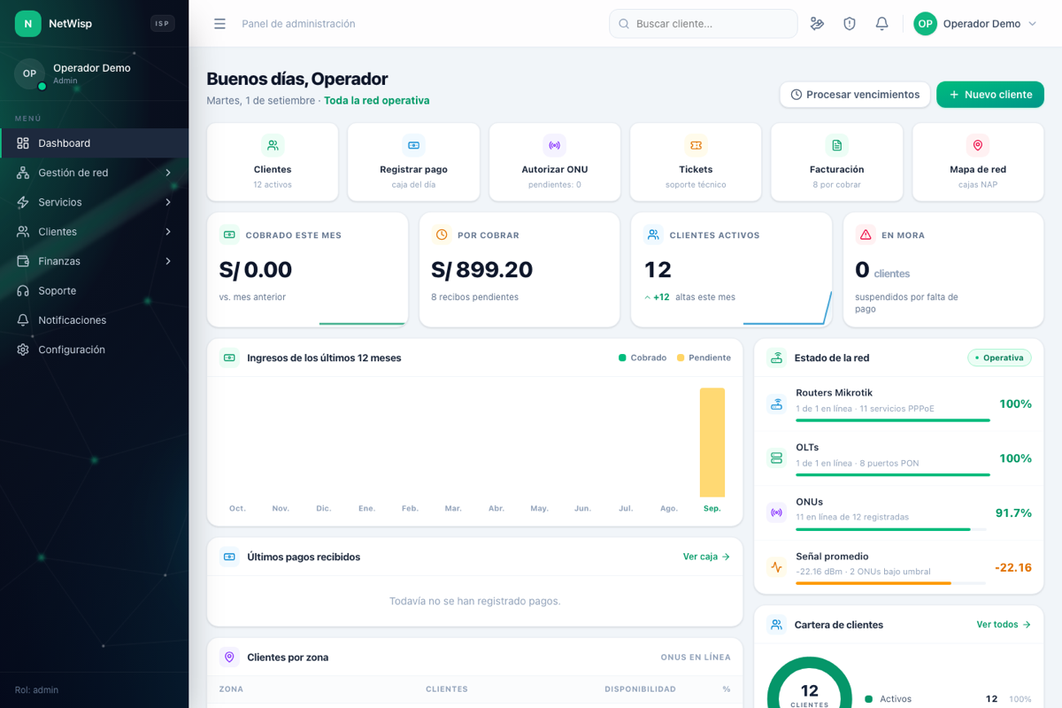Screen dimensions: 1062x708
Task: Click the Señal promedio orange progress bar
Action: pos(891,583)
